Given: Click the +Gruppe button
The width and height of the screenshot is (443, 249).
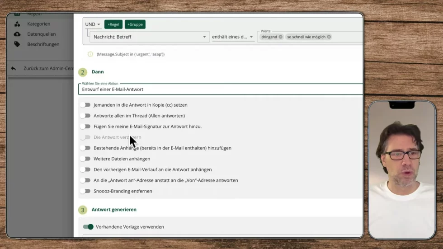Looking at the screenshot, I should (x=135, y=24).
